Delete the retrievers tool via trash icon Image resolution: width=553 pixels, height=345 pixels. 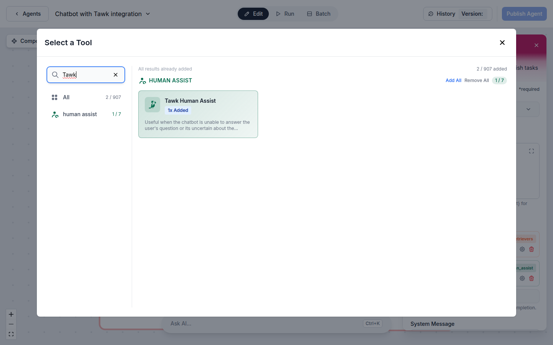click(531, 249)
